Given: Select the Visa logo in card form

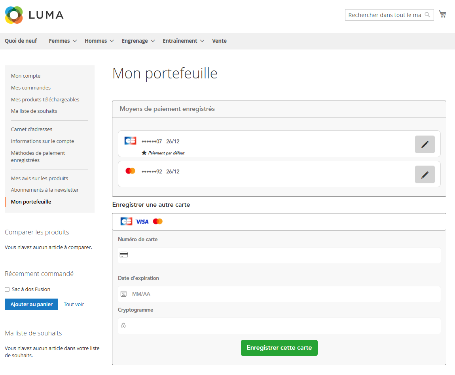Looking at the screenshot, I should (x=142, y=222).
